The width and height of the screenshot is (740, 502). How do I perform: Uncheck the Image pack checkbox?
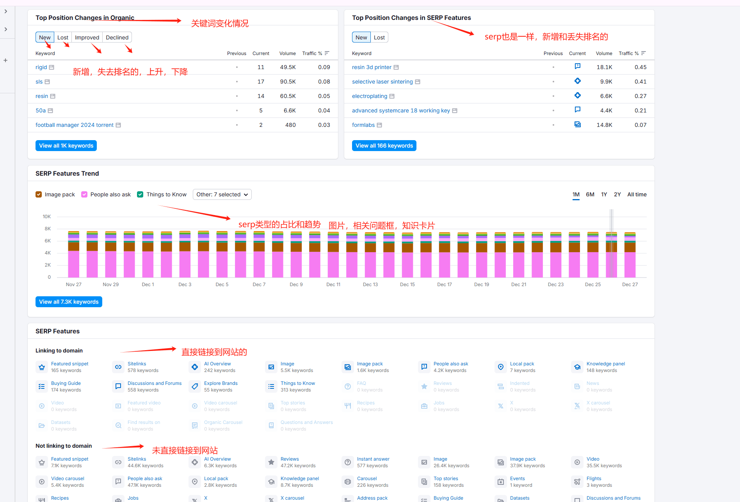[39, 194]
